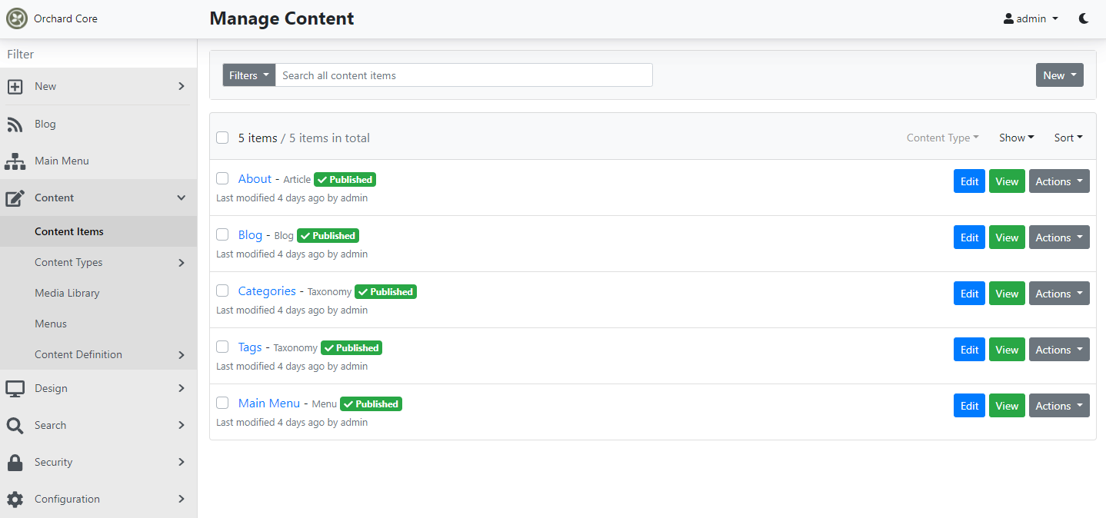The image size is (1106, 518).
Task: Edit the Blog item
Action: 969,237
